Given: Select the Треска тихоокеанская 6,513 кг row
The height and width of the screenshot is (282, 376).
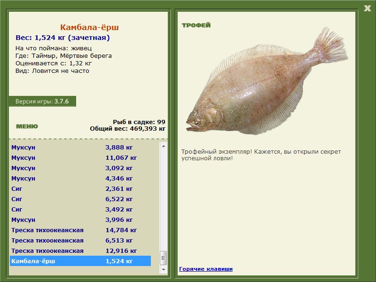Looking at the screenshot, I should point(80,240).
